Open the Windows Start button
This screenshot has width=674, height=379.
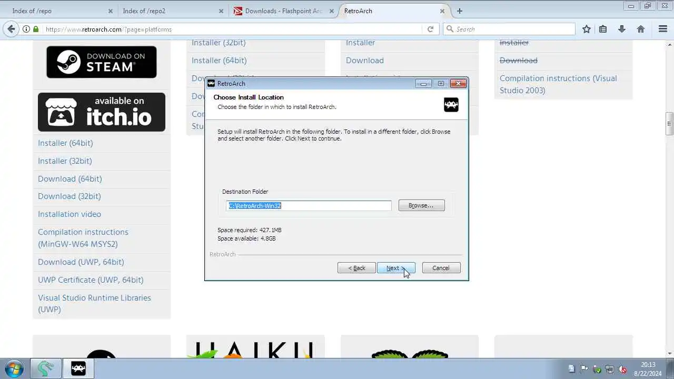14,368
